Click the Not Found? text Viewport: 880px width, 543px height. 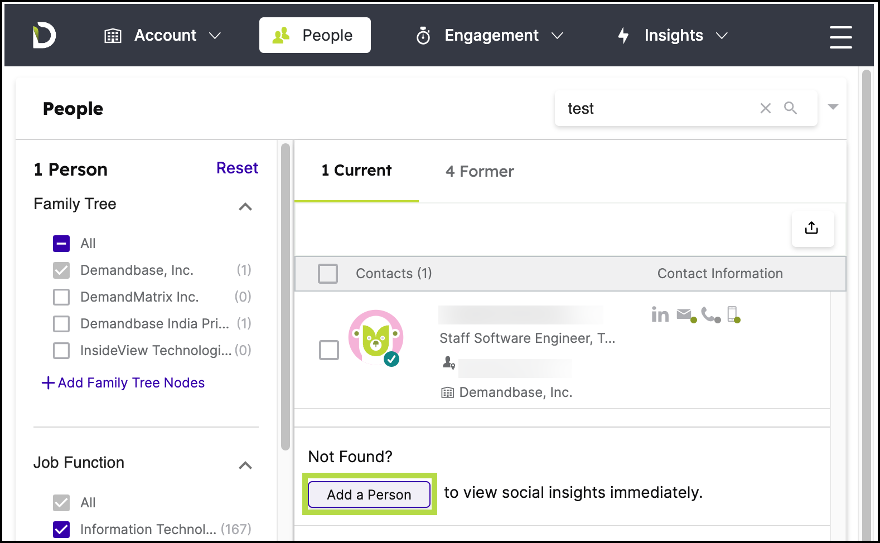click(350, 457)
